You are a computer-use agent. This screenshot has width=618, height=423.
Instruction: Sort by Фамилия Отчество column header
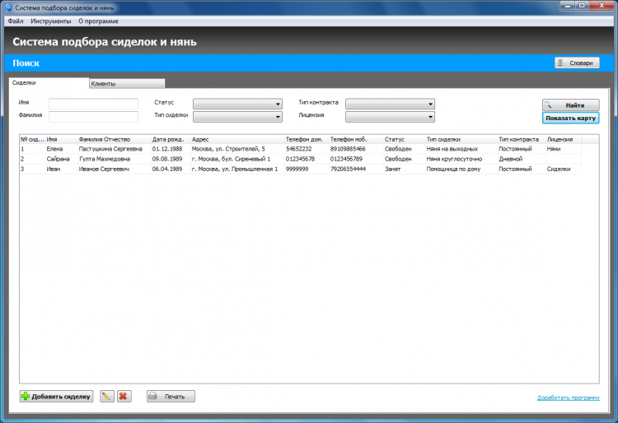click(x=115, y=139)
